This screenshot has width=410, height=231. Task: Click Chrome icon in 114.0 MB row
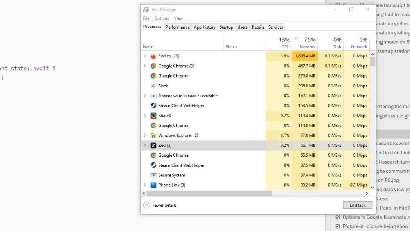[x=153, y=126]
